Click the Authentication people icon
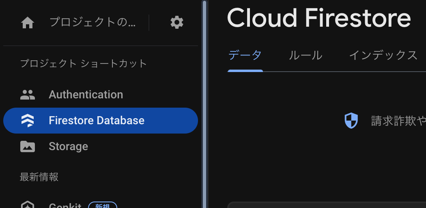Screen dimensions: 426x208 click(x=28, y=95)
